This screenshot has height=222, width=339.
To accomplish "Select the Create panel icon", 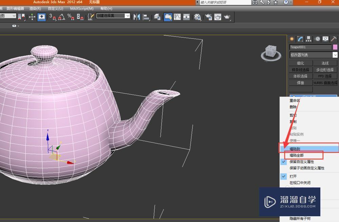I will (292, 39).
